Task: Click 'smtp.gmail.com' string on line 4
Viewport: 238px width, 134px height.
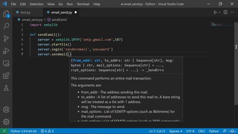Action: tap(97, 40)
